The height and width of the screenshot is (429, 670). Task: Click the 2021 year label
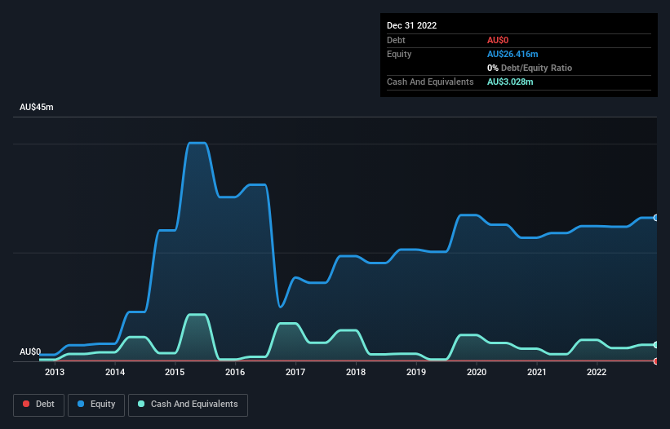[x=537, y=373]
